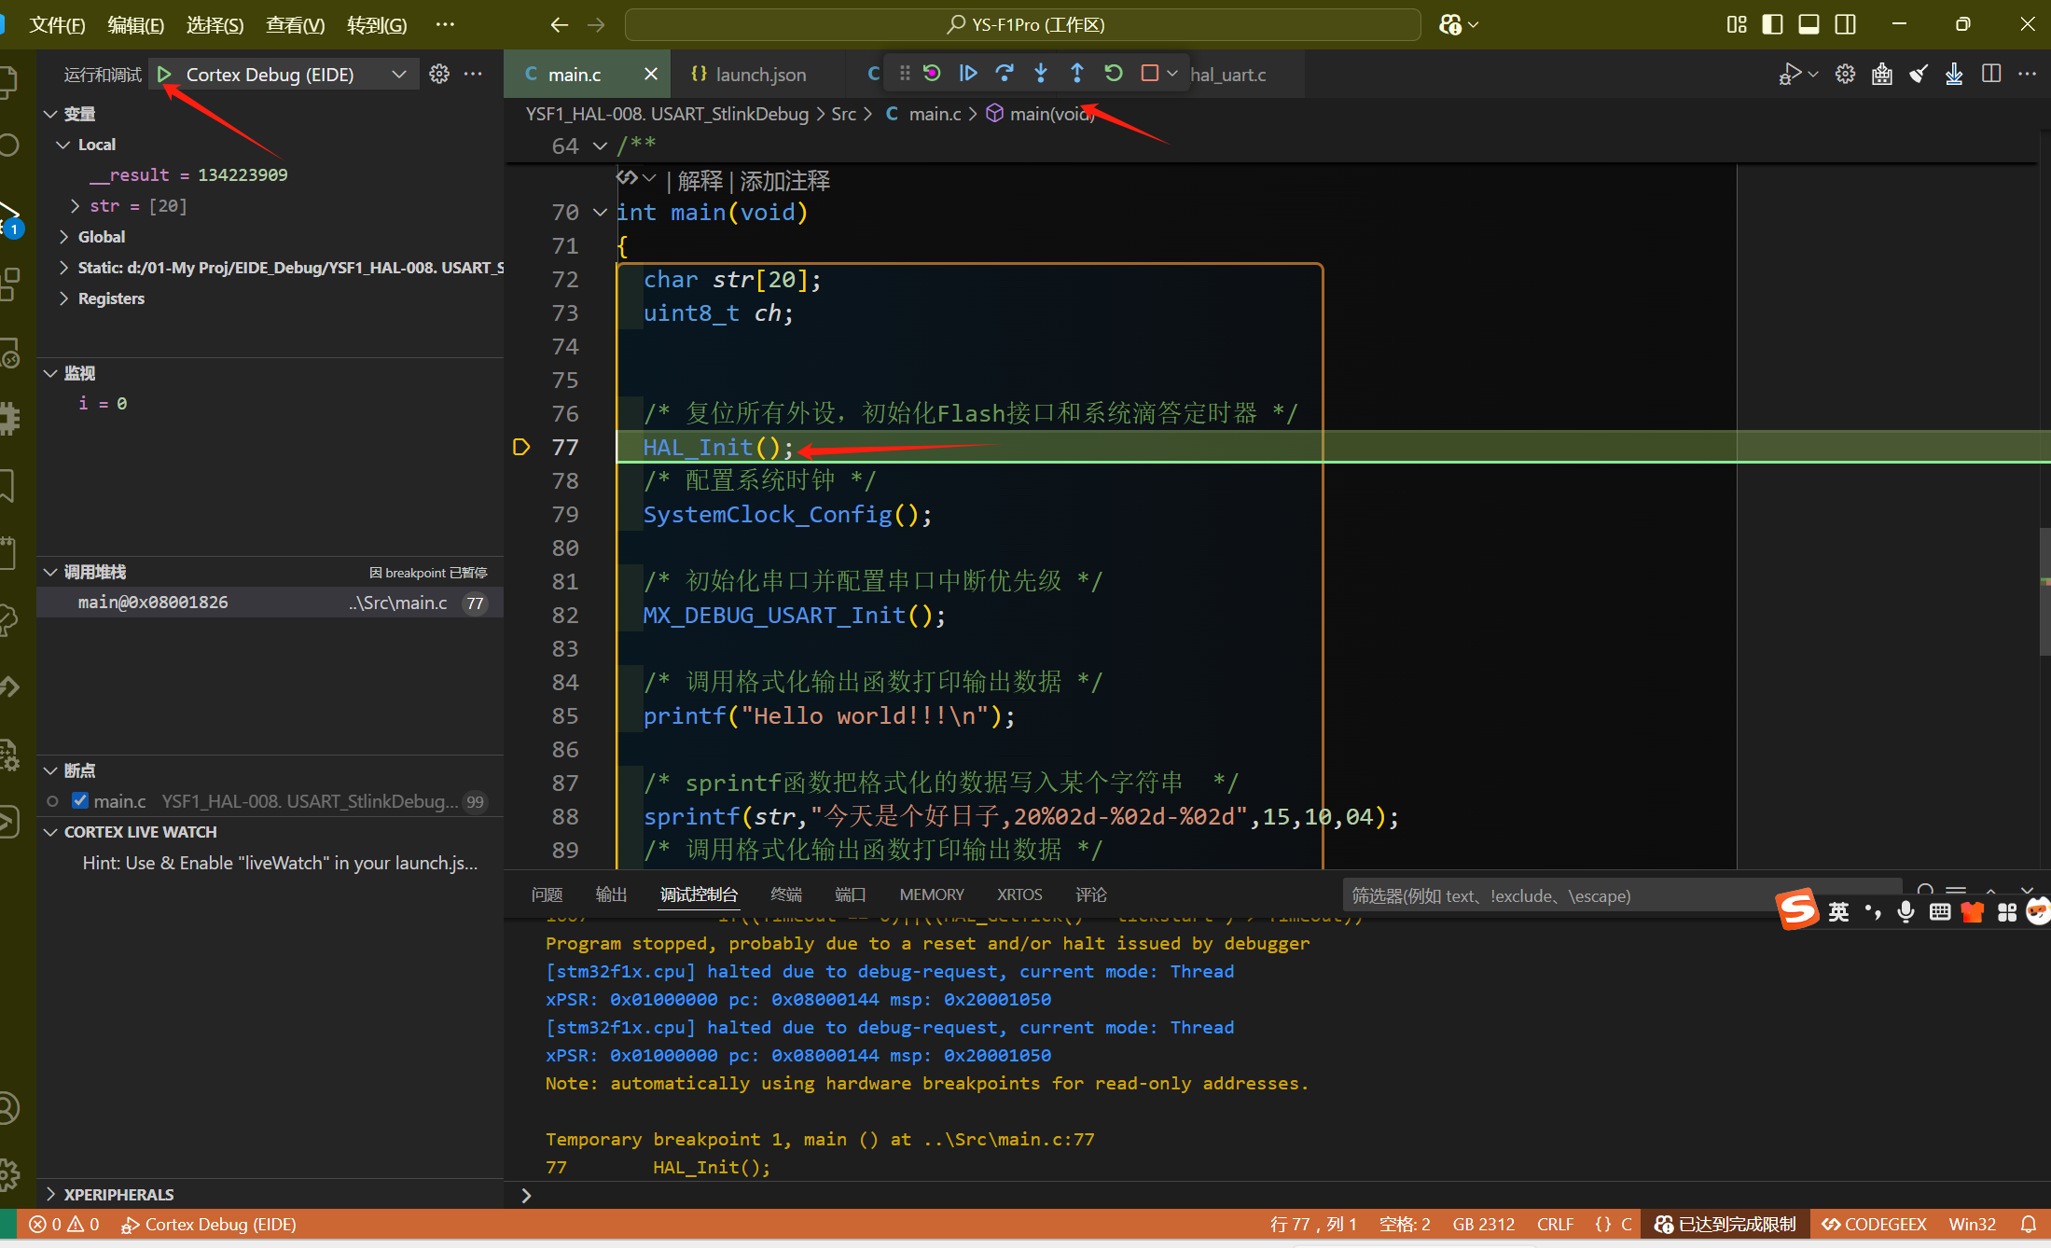The image size is (2051, 1248).
Task: Open debug configuration dropdown
Action: (x=399, y=74)
